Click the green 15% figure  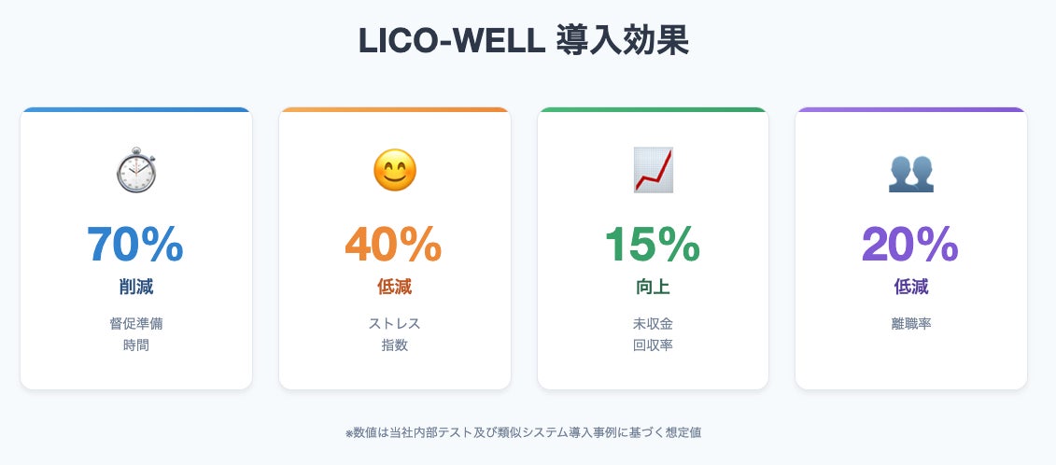pyautogui.click(x=652, y=245)
